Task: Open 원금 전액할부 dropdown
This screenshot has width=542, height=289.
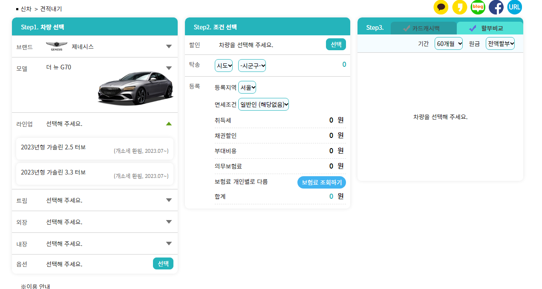Action: point(500,43)
